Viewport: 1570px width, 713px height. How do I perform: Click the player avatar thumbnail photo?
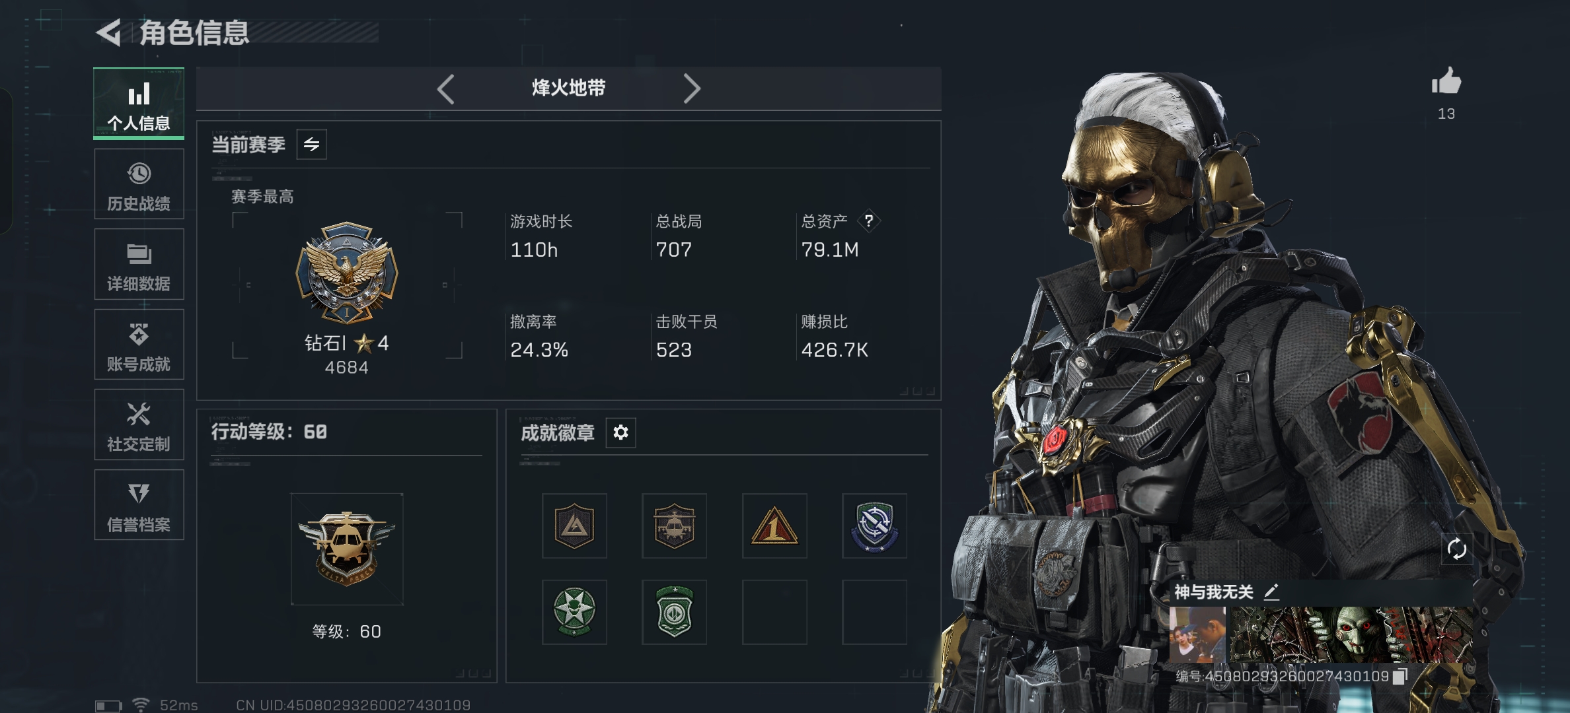click(1197, 634)
